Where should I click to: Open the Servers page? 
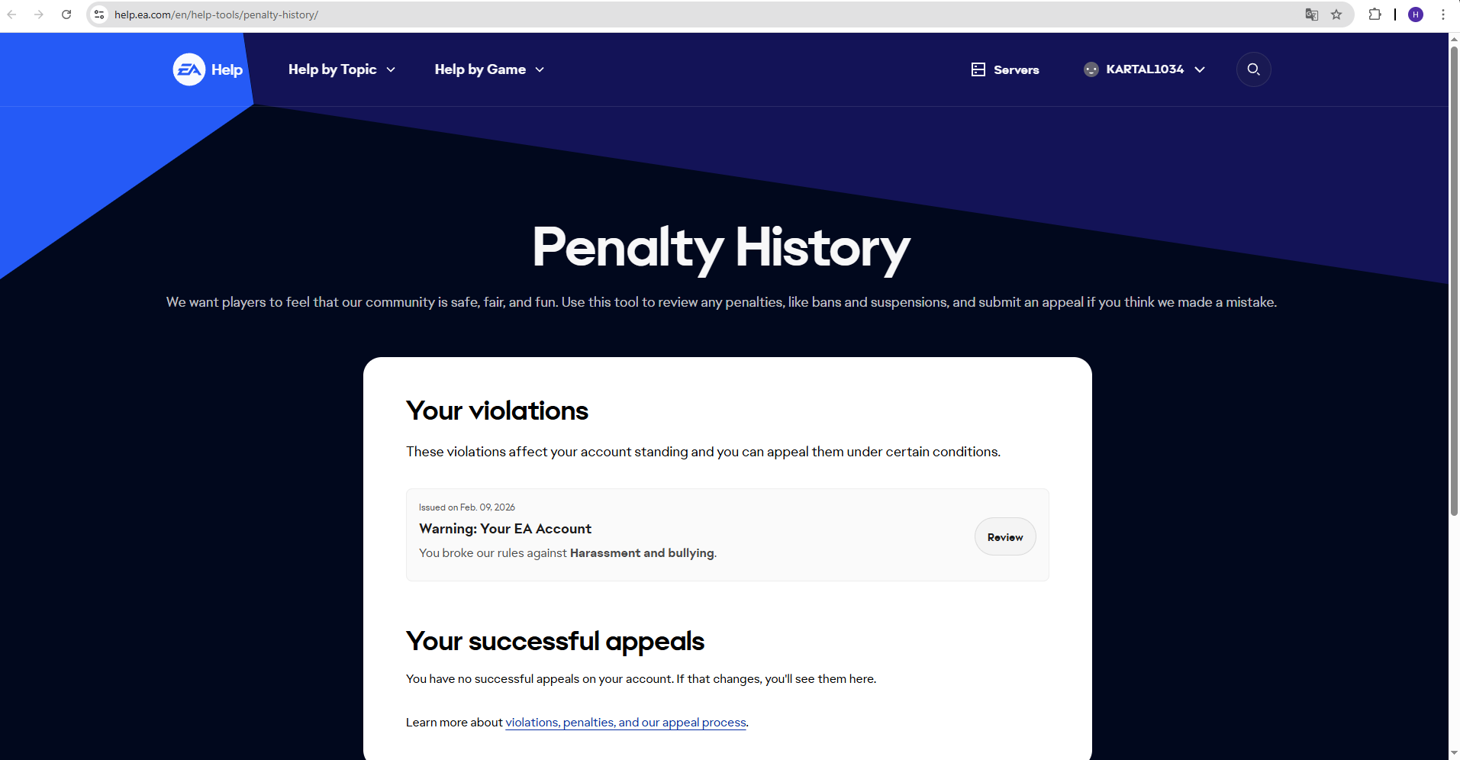[x=1016, y=69]
